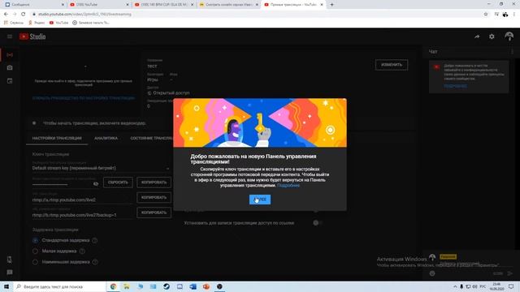Select the manage calendar icon in left sidebar
The width and height of the screenshot is (520, 292).
10,81
